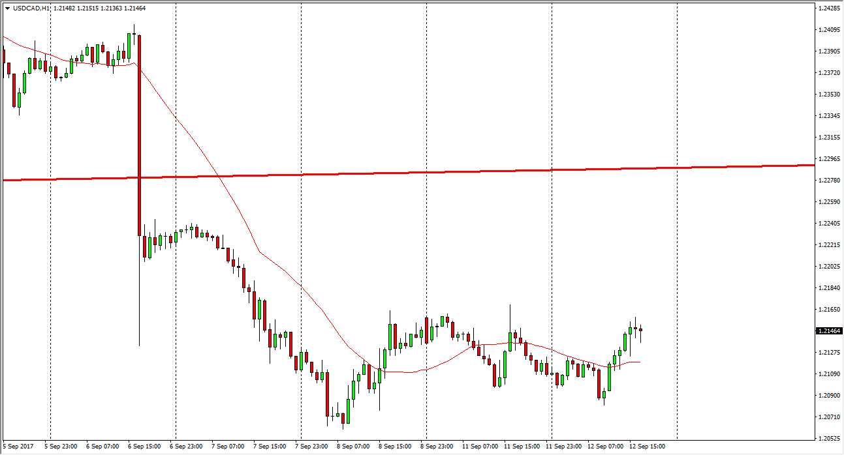Click the 1.23150 price scale label

pyautogui.click(x=829, y=138)
